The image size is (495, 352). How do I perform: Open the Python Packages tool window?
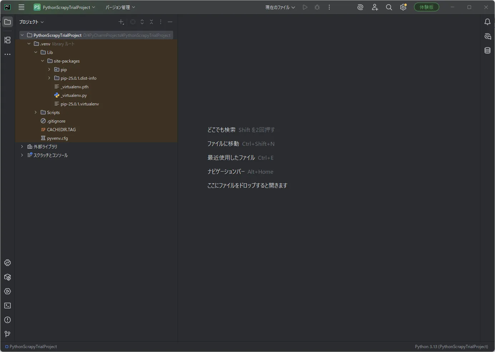7,277
